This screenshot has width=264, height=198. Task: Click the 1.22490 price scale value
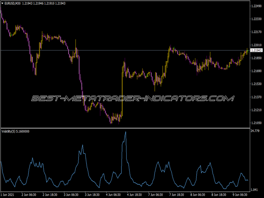[x=256, y=6]
